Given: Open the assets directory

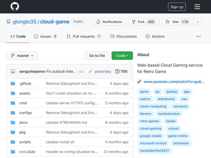Looking at the screenshot, I should tap(25, 93).
